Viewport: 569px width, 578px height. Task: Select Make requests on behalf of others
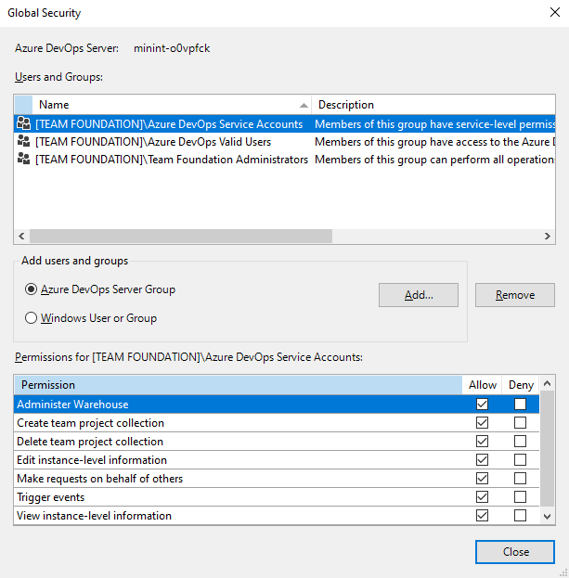pos(277,479)
